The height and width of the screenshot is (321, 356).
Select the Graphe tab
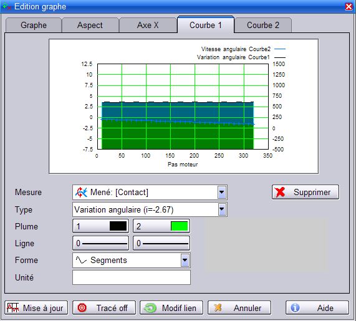tap(34, 25)
